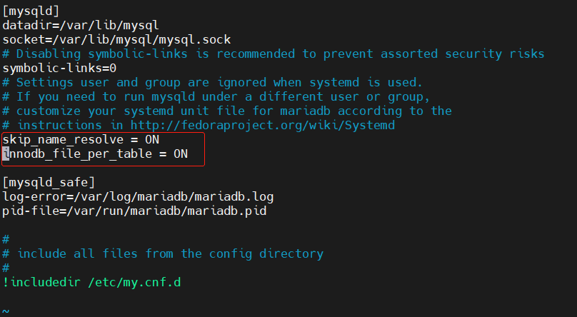Screen dimensions: 577x317
Task: Click comment 'include all files from the config directory'
Action: [x=163, y=253]
